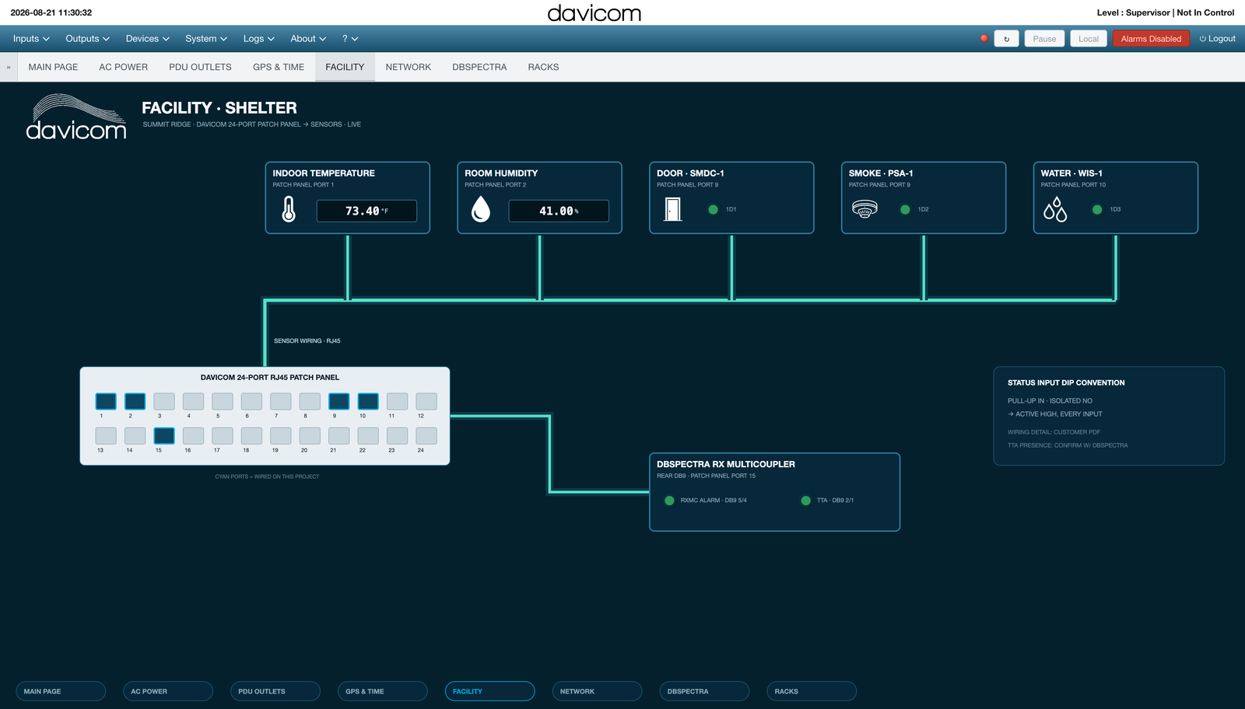
Task: Open the Logs dropdown menu
Action: click(258, 39)
